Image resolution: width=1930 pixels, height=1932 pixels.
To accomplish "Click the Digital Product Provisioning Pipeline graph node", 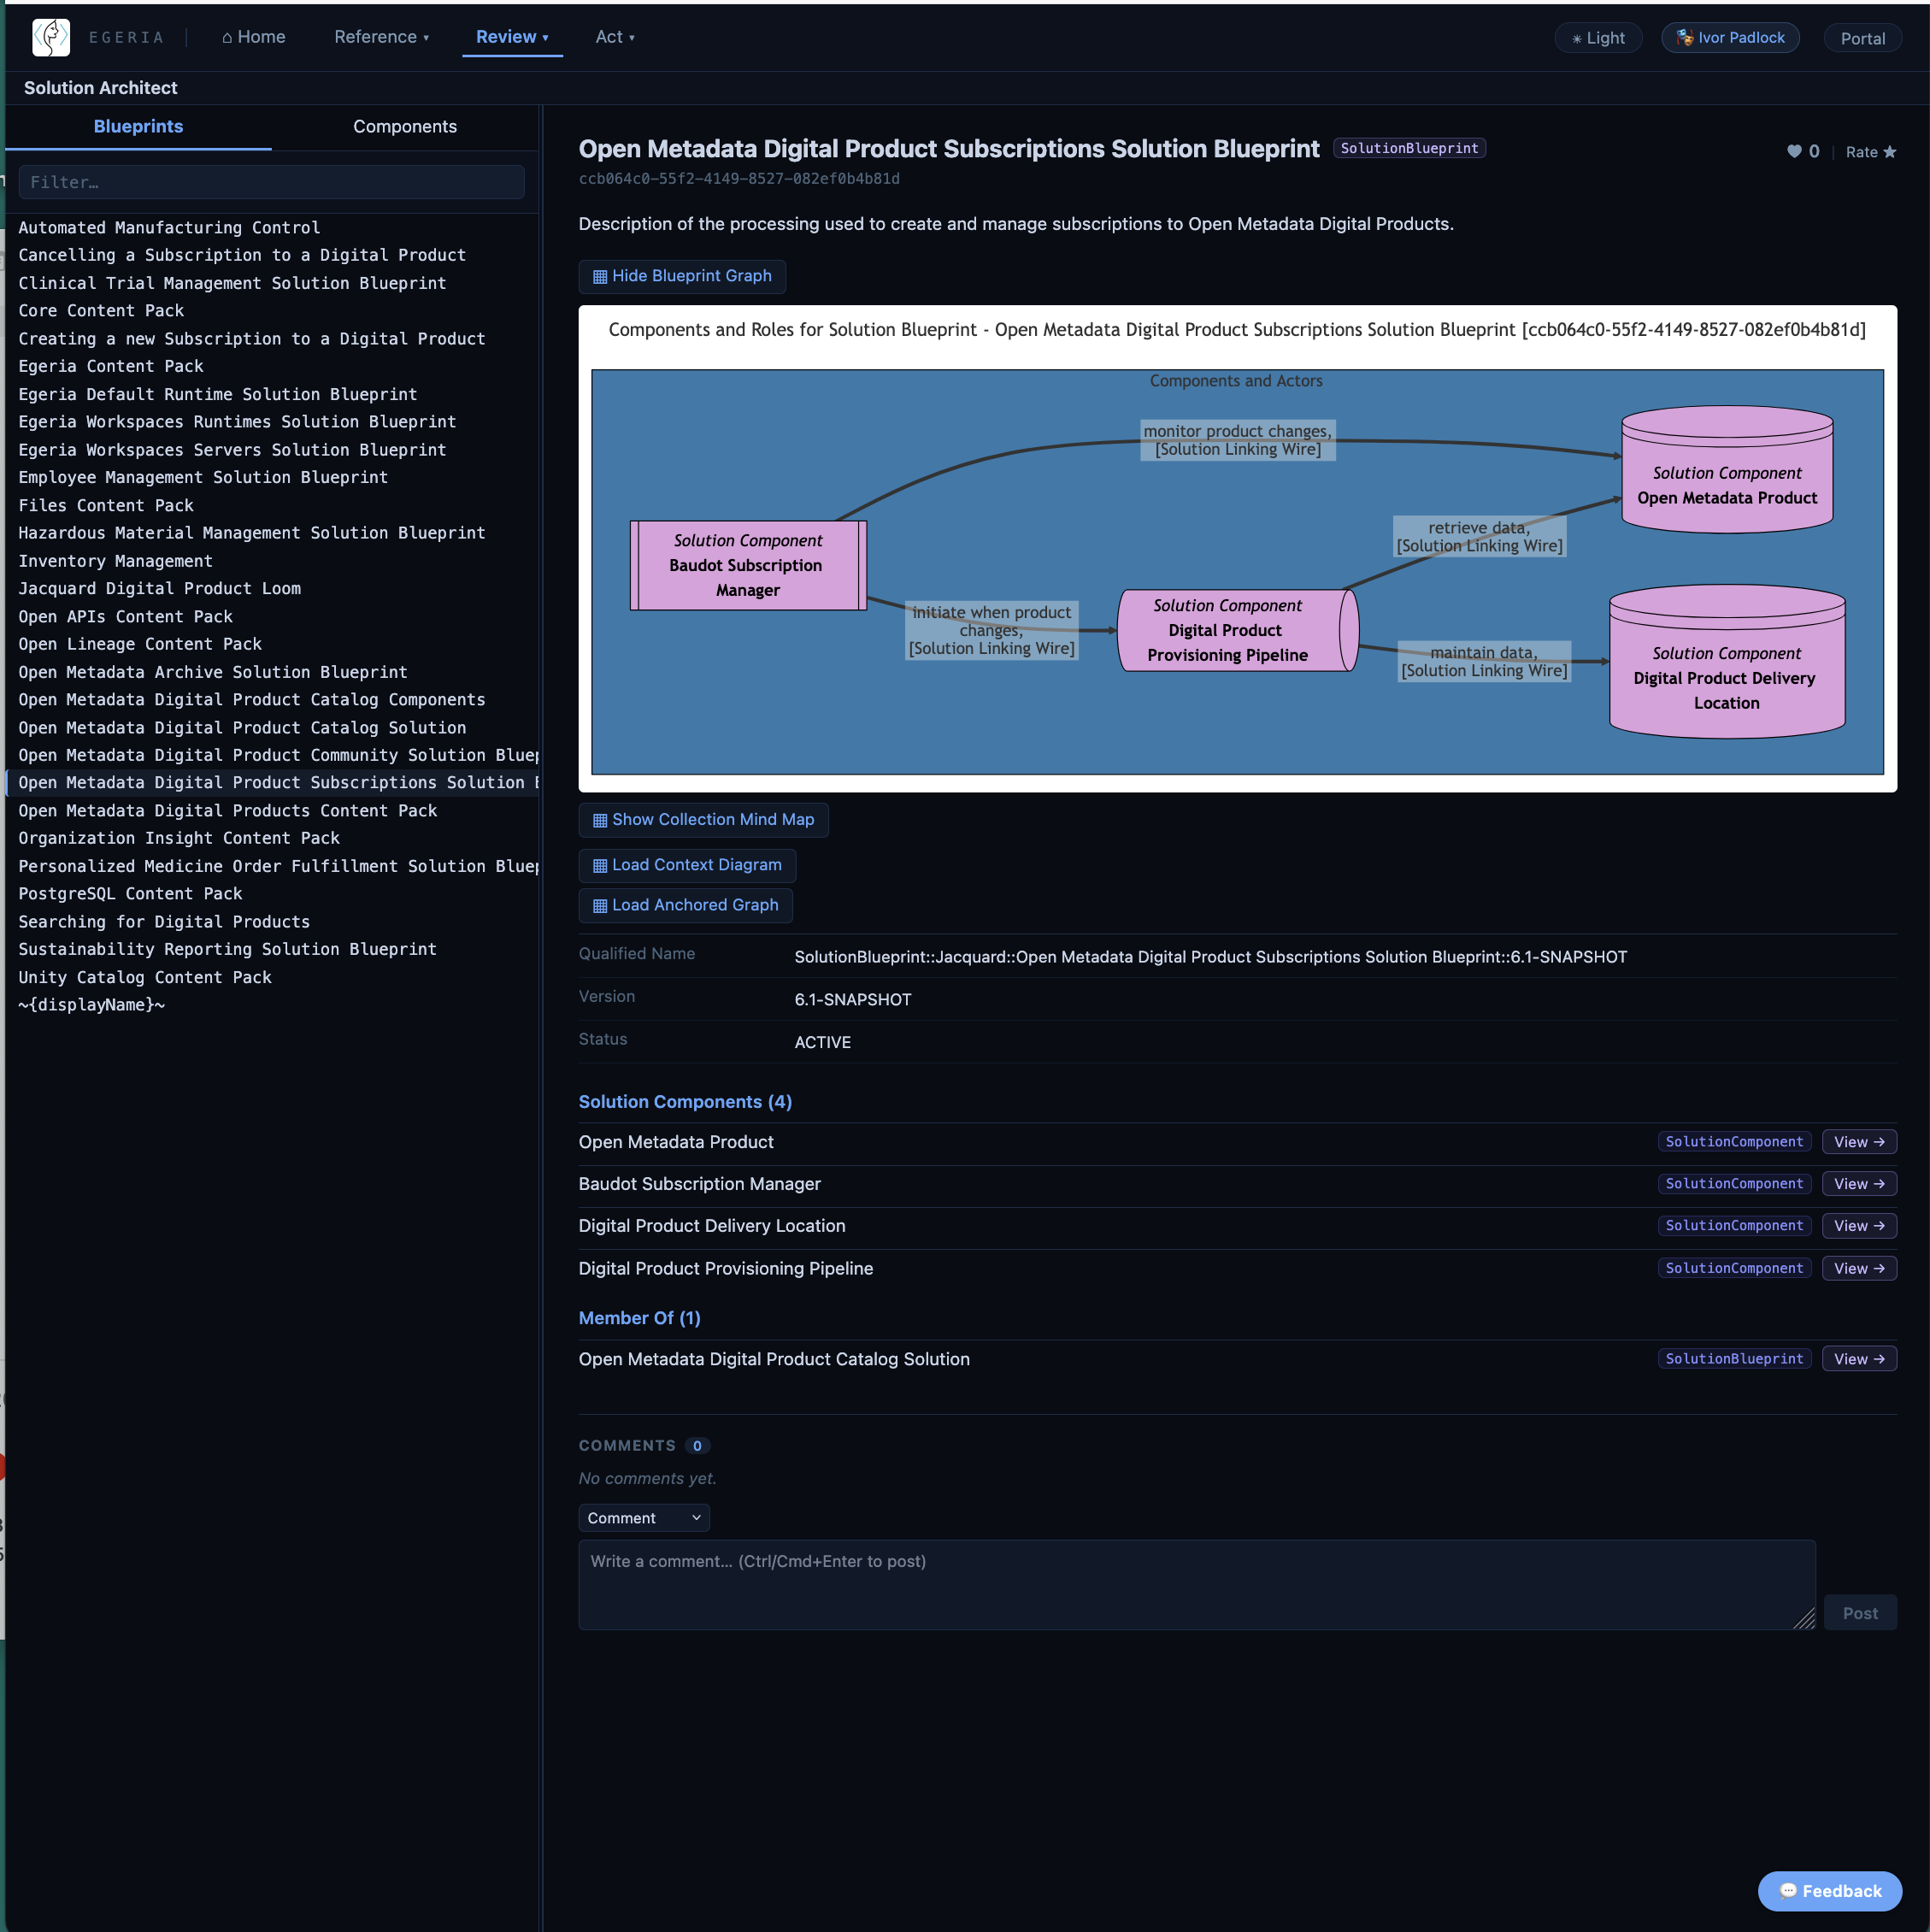I will (x=1238, y=631).
